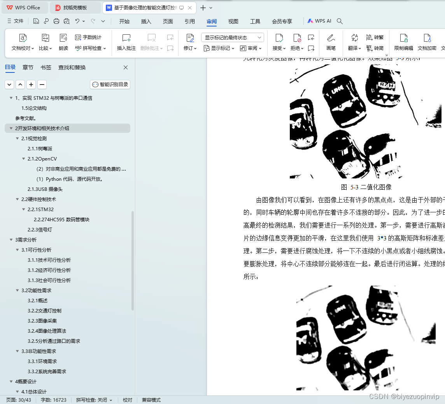Convert text with 转繁 to traditional
Image resolution: width=445 pixels, height=404 pixels.
[375, 37]
